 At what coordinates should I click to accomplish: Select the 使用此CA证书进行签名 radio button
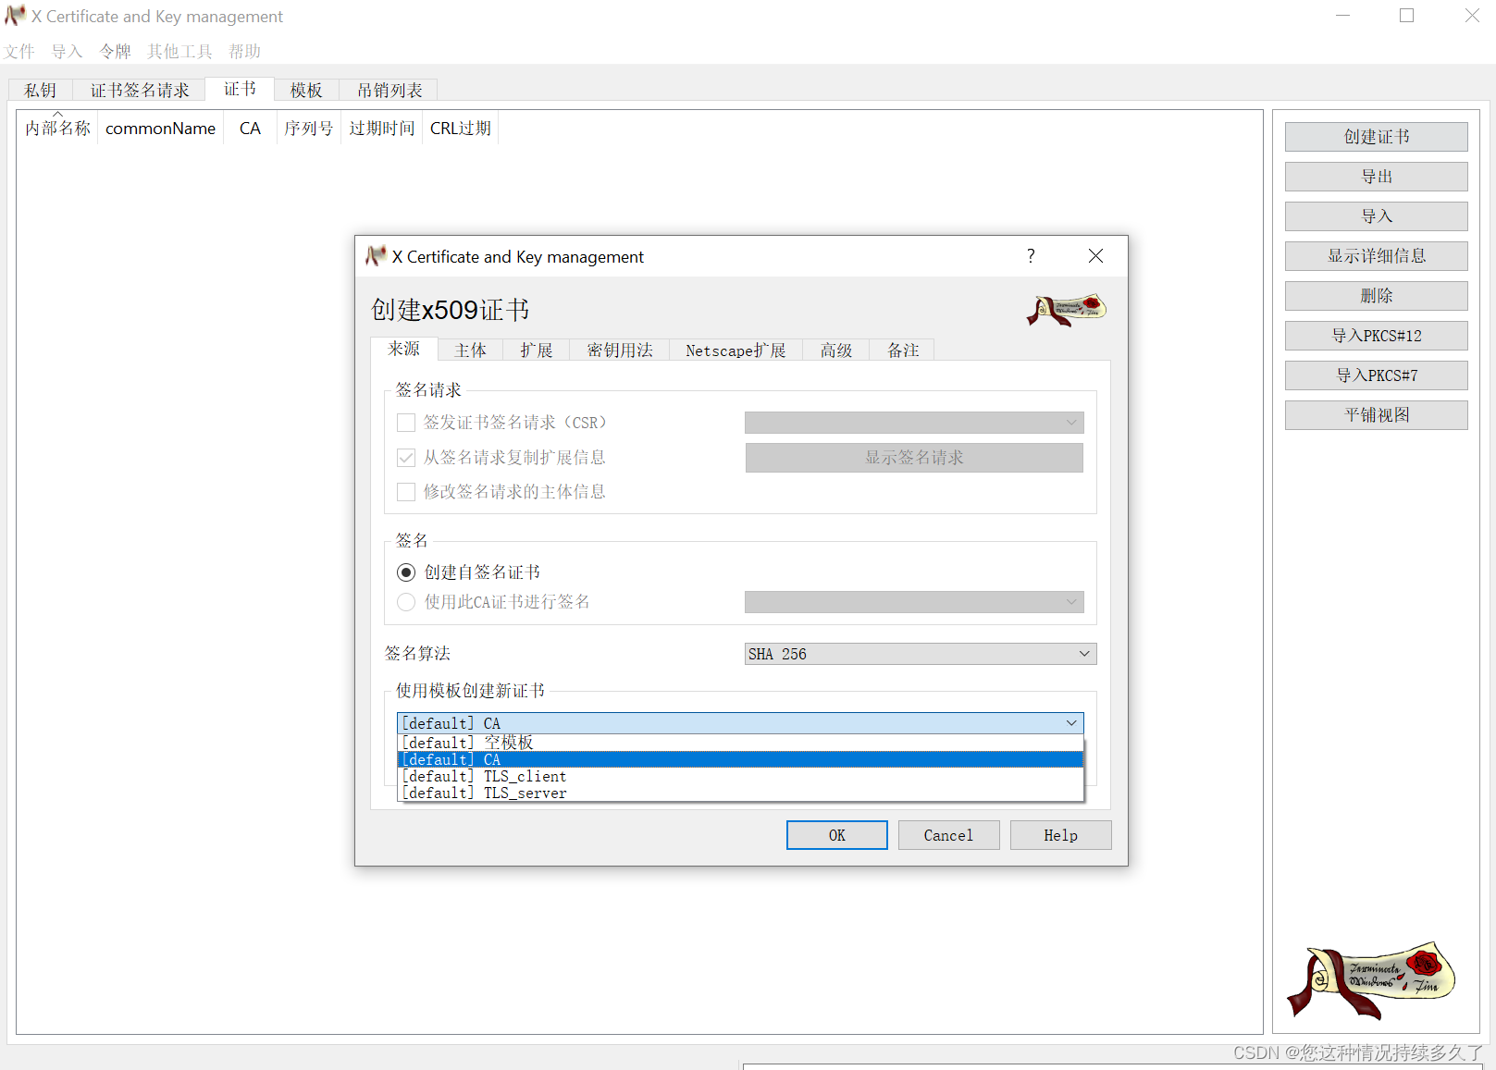click(405, 602)
